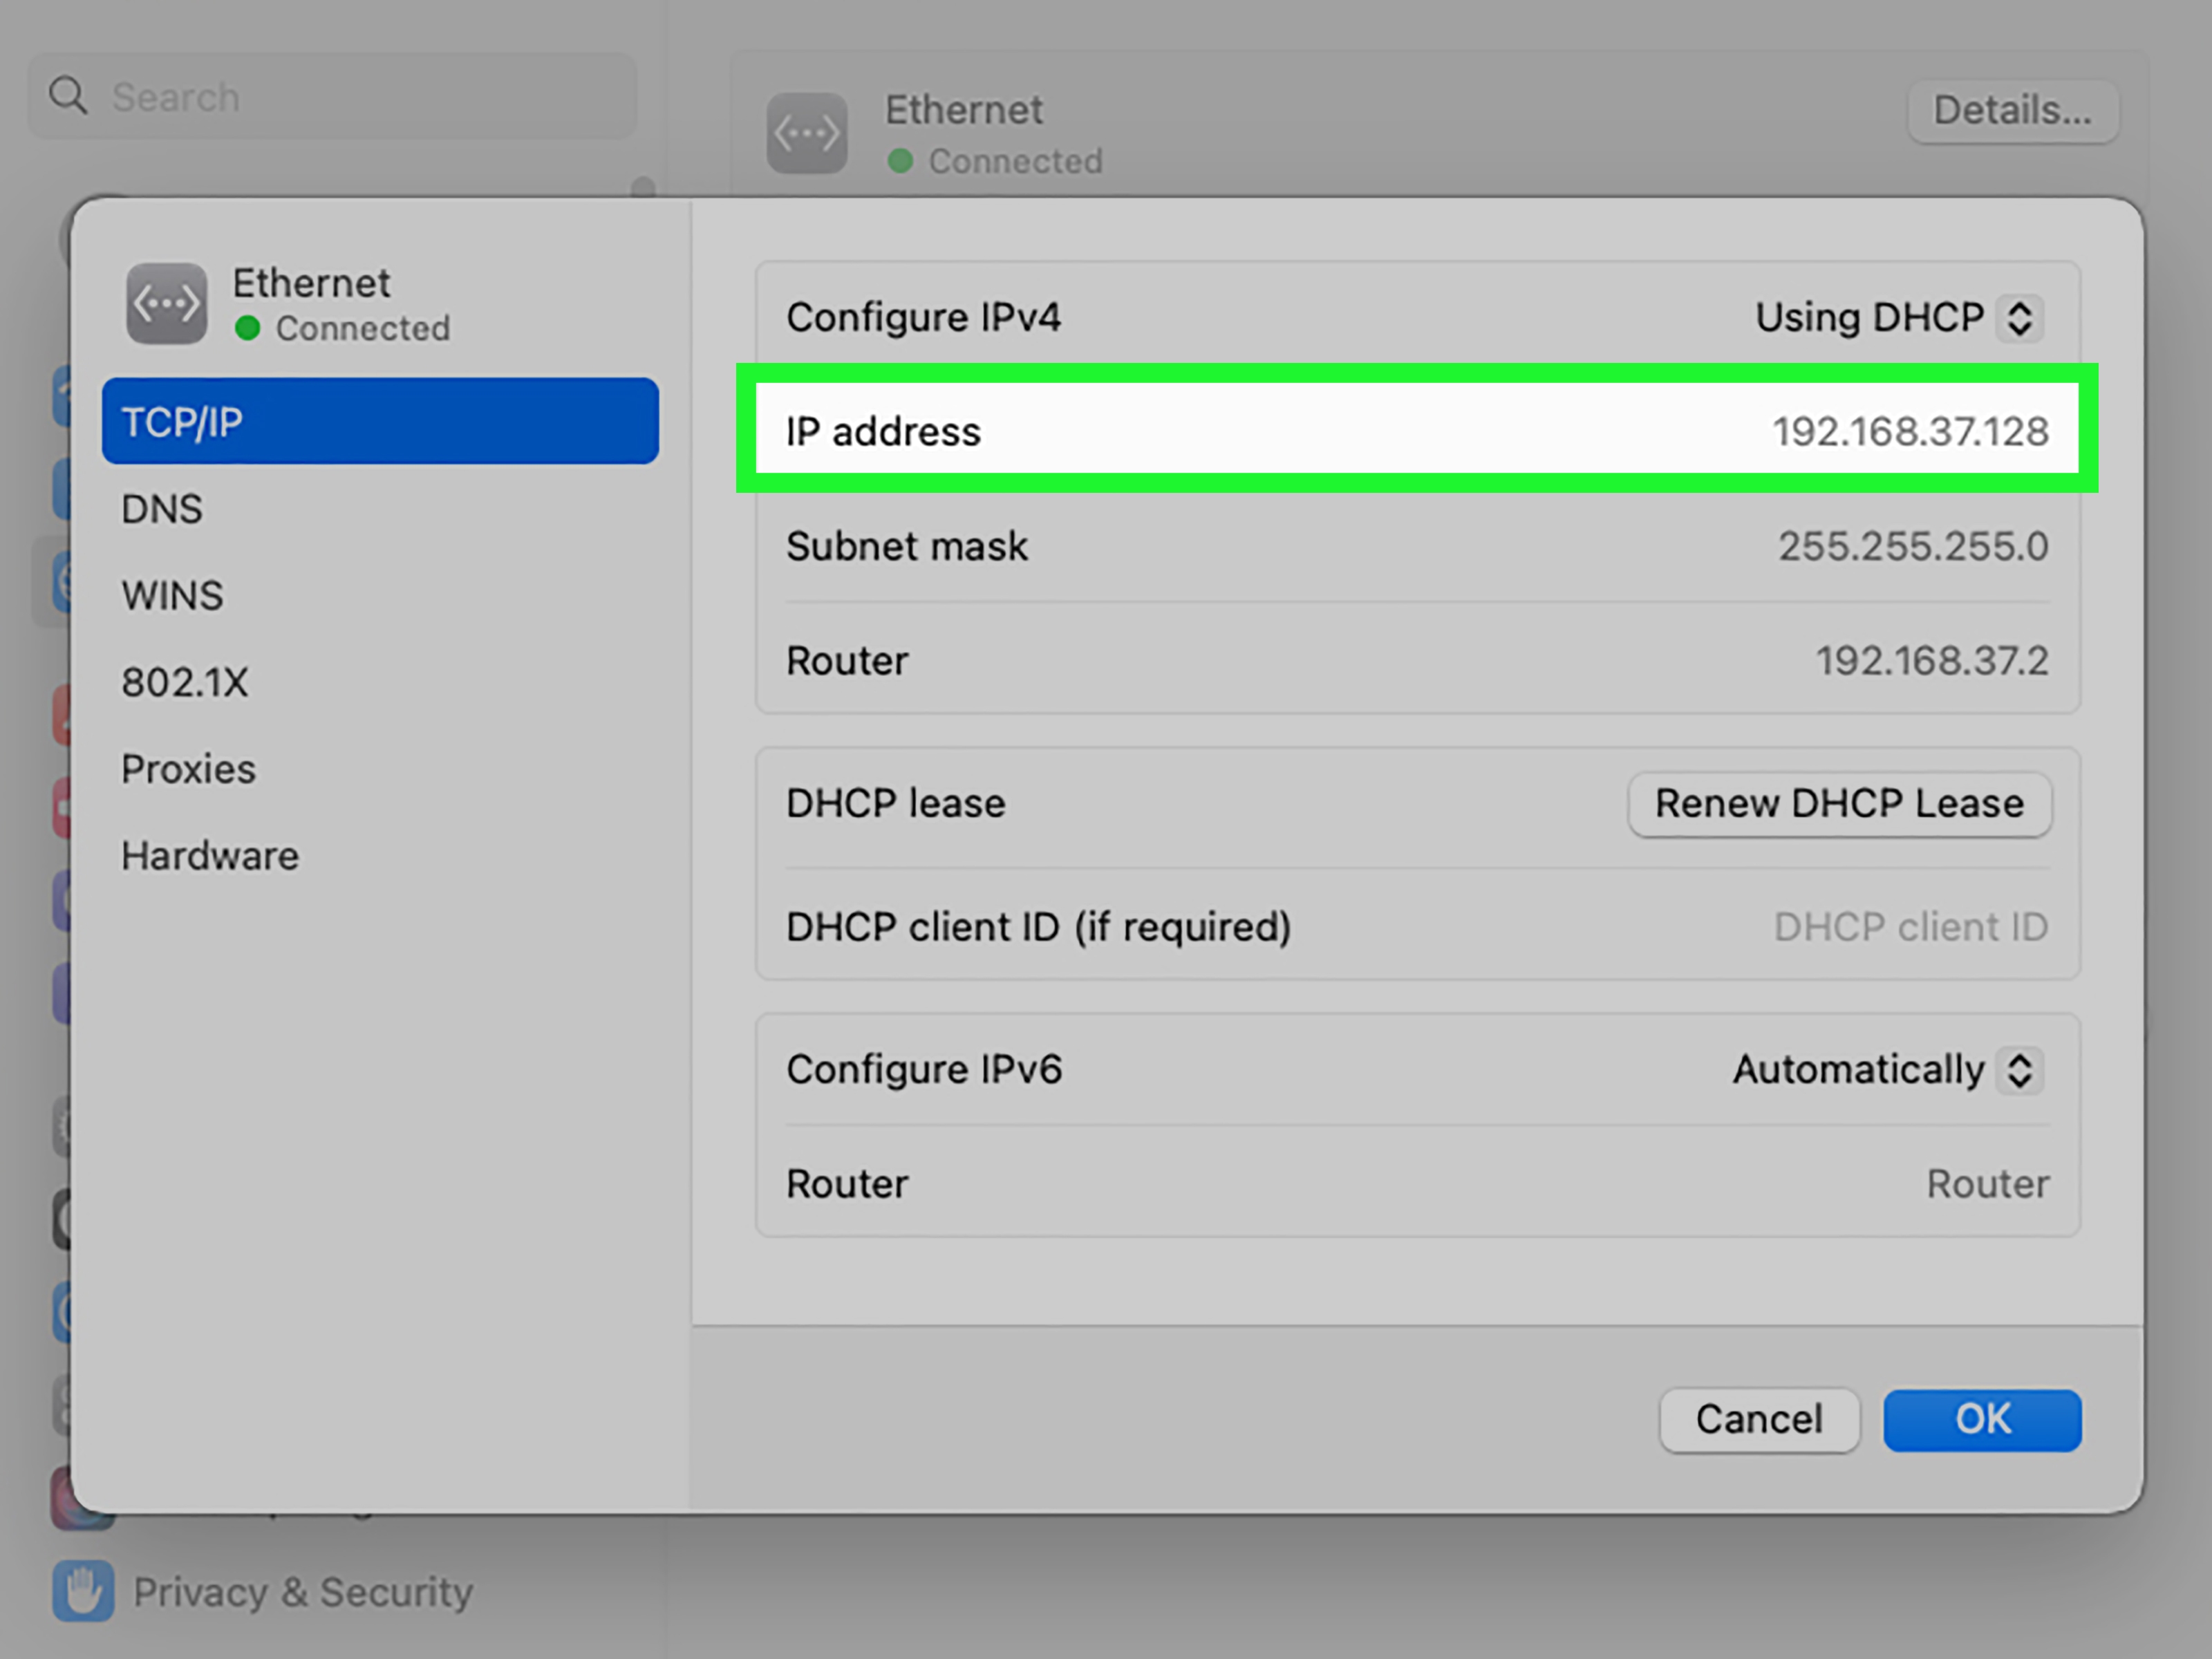Screen dimensions: 2212x1659
Task: Select the TCP/IP tab
Action: click(x=380, y=422)
